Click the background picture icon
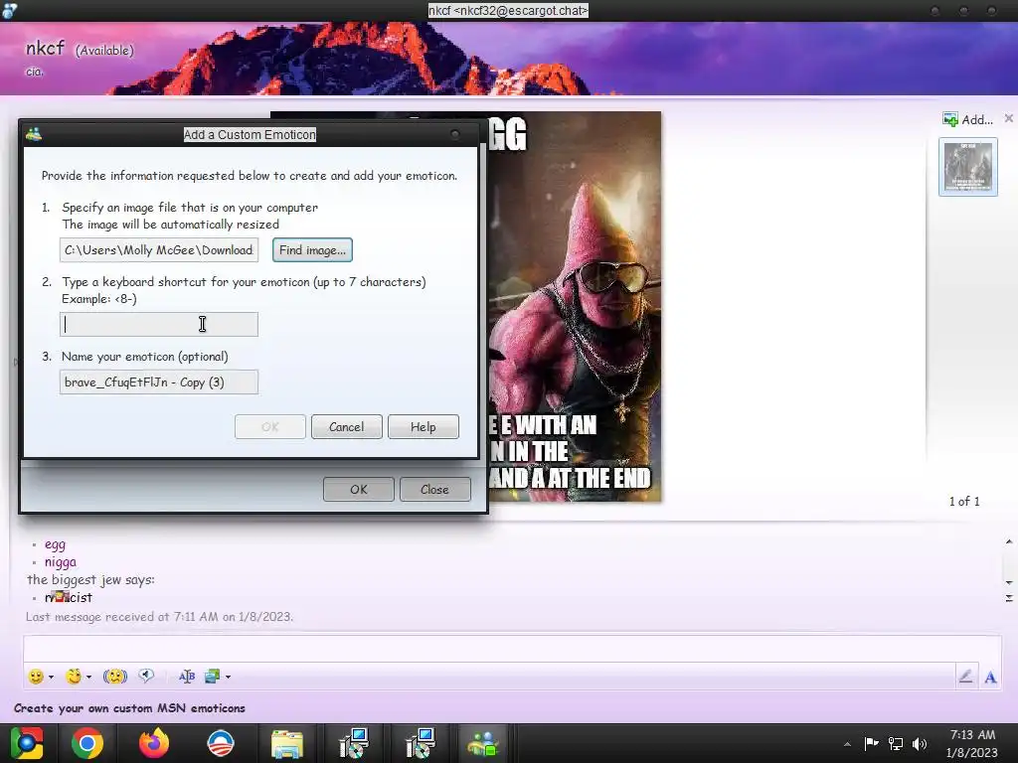Screen dimensions: 1018x763 (213, 677)
